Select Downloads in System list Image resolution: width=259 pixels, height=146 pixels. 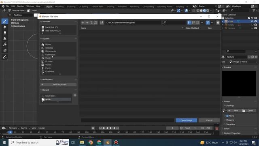[50, 55]
